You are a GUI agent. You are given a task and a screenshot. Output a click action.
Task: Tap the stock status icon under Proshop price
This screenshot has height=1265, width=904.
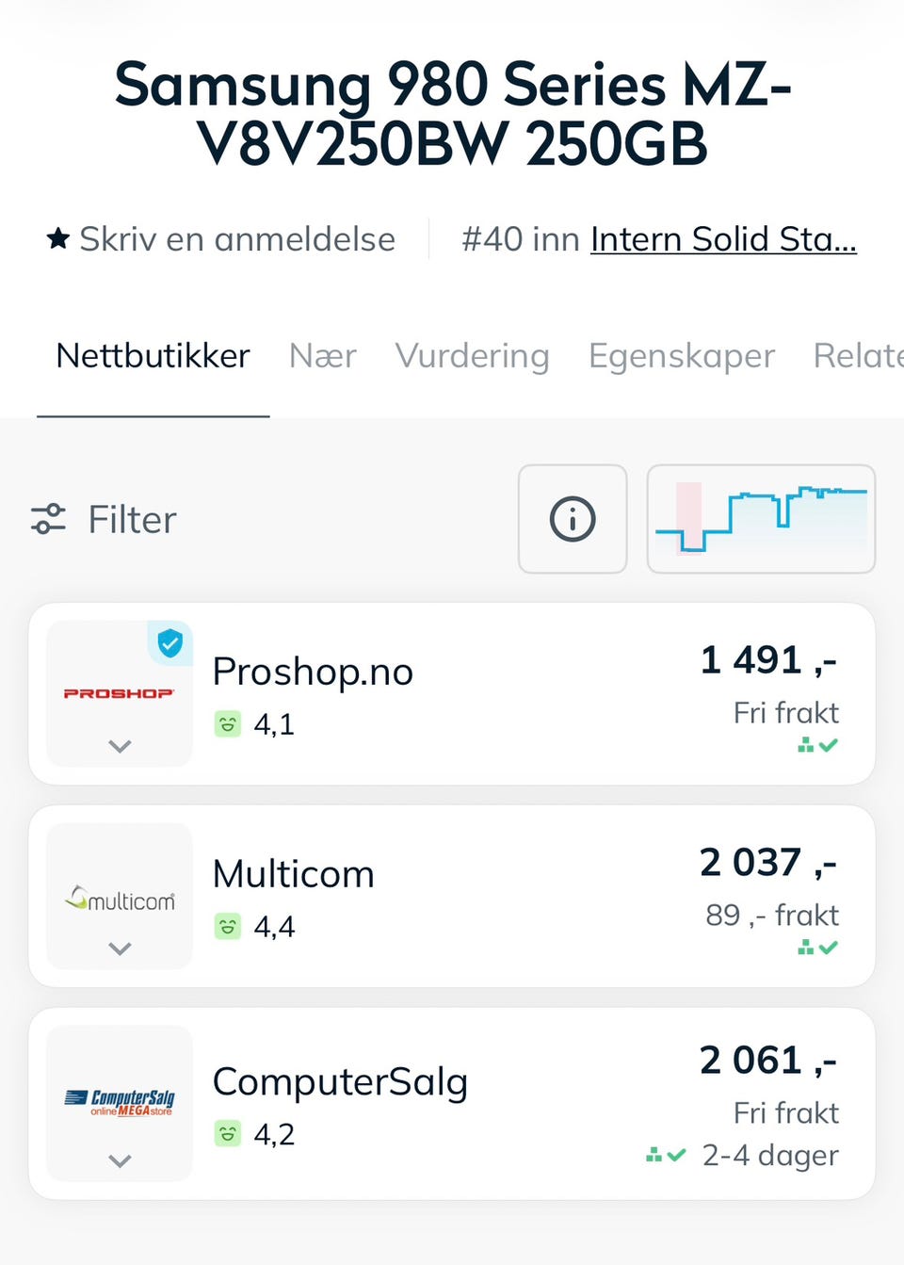[817, 745]
